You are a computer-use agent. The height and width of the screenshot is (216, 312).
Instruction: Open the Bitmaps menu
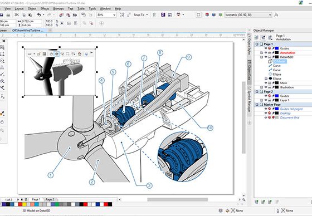click(58, 8)
